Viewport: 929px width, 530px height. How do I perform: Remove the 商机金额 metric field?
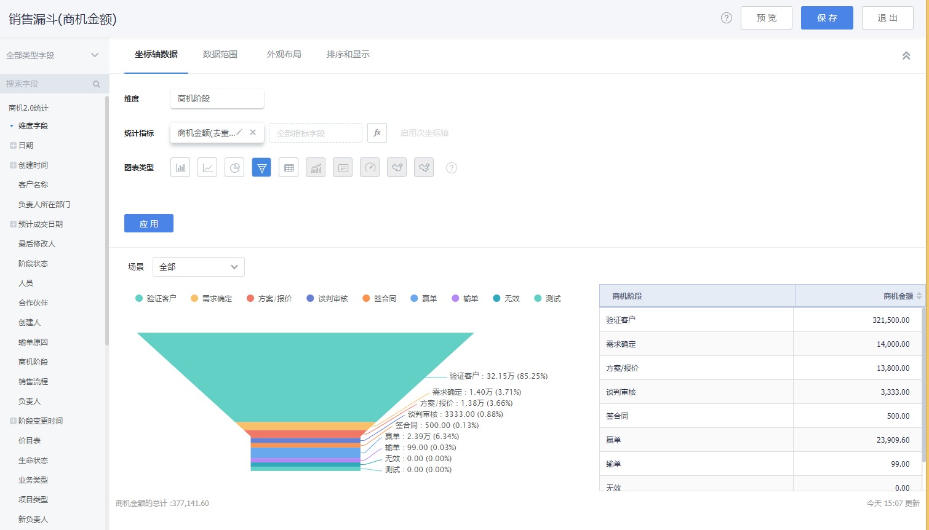(253, 132)
